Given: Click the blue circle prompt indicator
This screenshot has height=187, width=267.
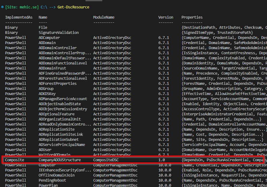Looking at the screenshot, I should 2,7.
